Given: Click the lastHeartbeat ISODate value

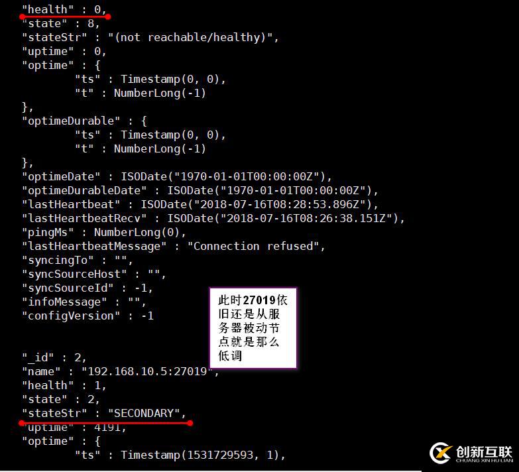Looking at the screenshot, I should tap(260, 204).
